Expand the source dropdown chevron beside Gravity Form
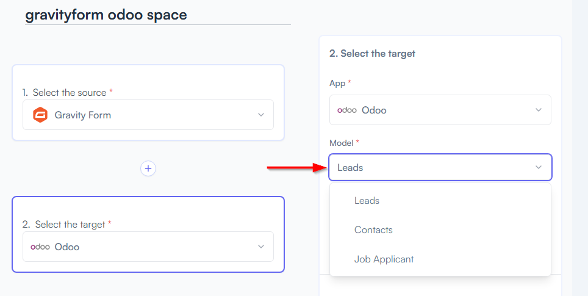Image resolution: width=588 pixels, height=296 pixels. [261, 115]
